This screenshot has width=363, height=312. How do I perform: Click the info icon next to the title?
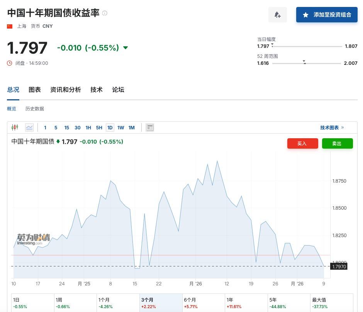(104, 13)
